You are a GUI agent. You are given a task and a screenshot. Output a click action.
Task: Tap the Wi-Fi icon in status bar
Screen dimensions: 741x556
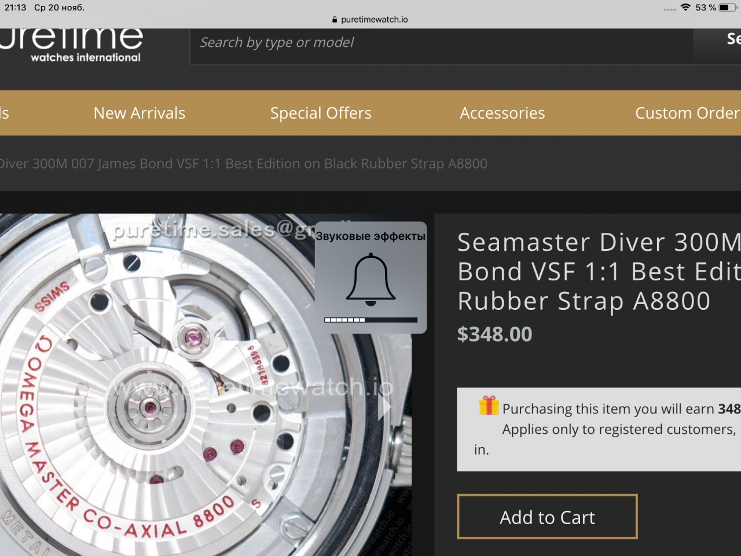(x=685, y=8)
